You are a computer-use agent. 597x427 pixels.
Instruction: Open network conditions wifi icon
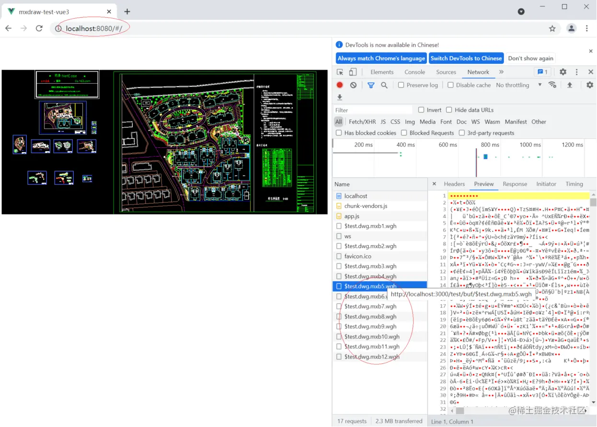pyautogui.click(x=552, y=85)
